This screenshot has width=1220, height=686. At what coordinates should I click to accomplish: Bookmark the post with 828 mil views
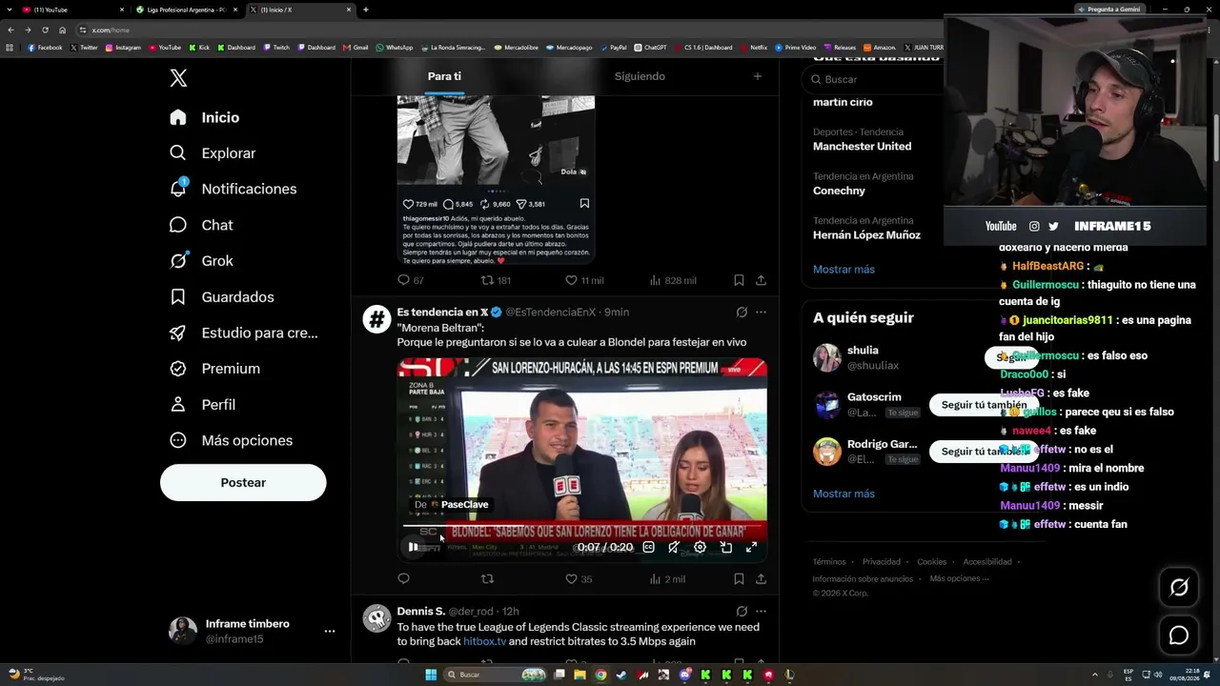click(739, 280)
